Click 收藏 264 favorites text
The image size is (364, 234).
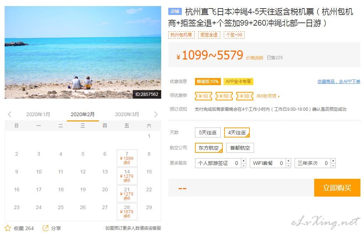pyautogui.click(x=23, y=228)
